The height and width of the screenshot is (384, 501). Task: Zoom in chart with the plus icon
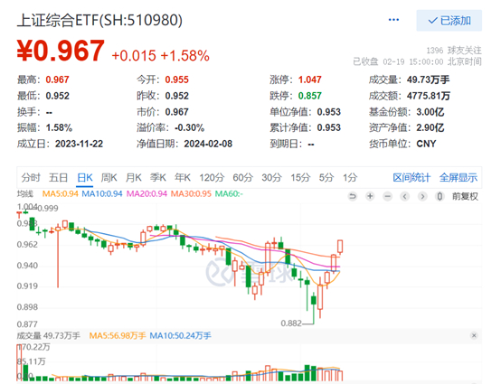370,196
